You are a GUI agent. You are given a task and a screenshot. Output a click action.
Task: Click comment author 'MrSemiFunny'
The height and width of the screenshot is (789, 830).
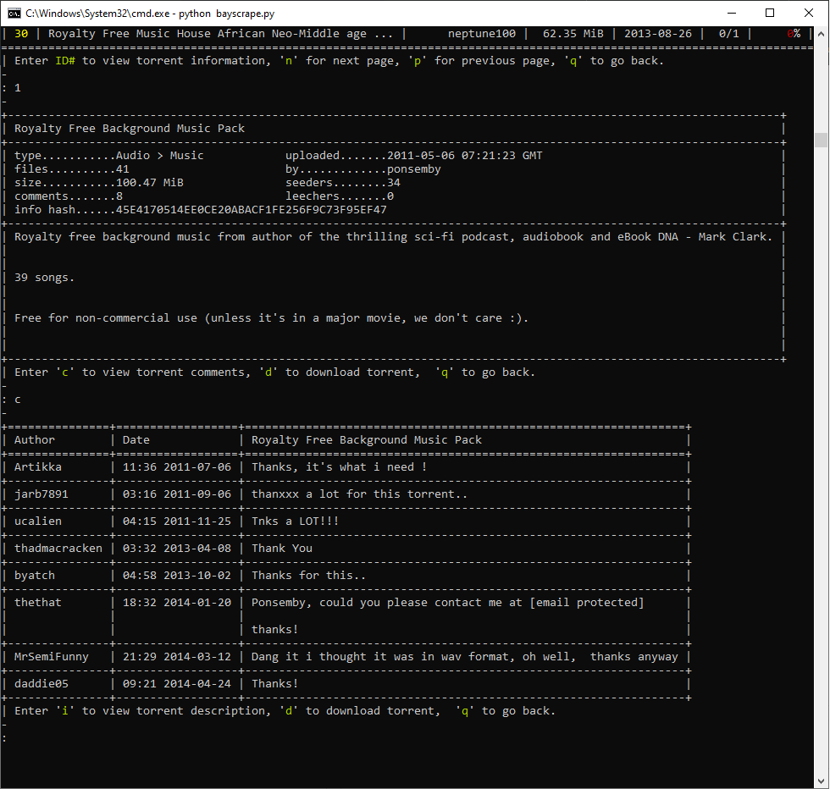coord(52,657)
